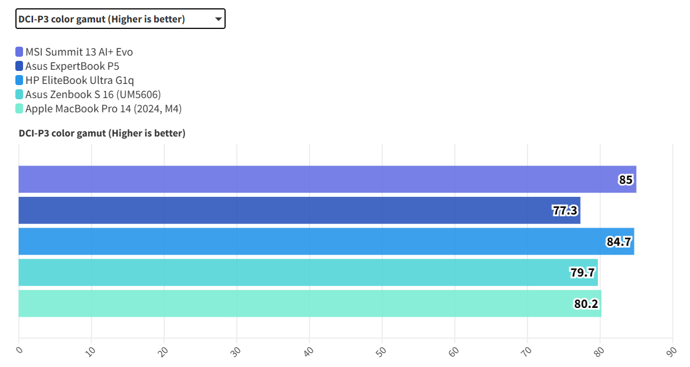Click the Apple MacBook Pro 14 swatch
Image resolution: width=690 pixels, height=367 pixels.
coord(19,109)
